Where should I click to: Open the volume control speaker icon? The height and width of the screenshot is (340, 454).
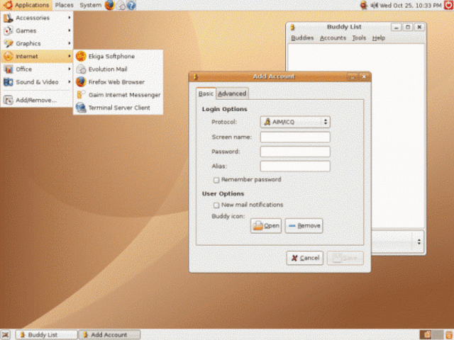point(374,5)
